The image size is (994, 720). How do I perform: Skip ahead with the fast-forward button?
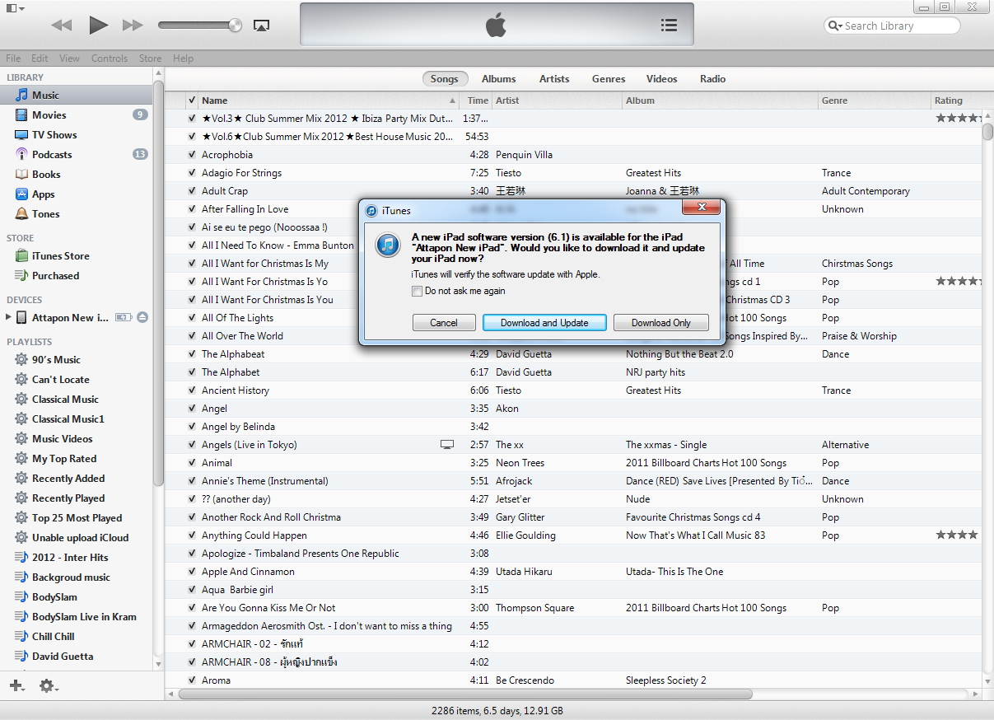(x=133, y=26)
